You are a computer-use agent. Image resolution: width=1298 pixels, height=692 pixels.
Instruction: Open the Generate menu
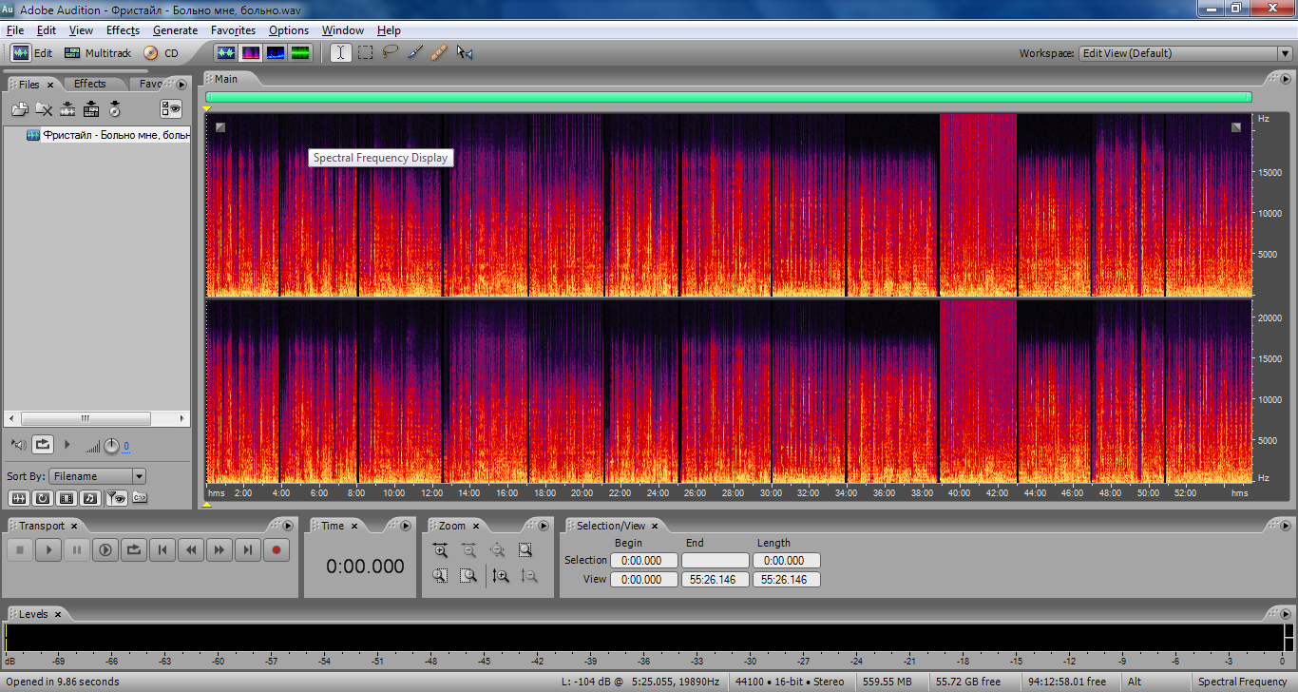(175, 30)
